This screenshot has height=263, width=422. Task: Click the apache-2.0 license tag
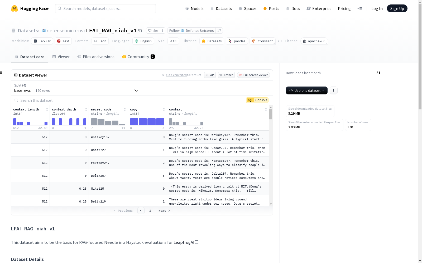[x=314, y=41]
